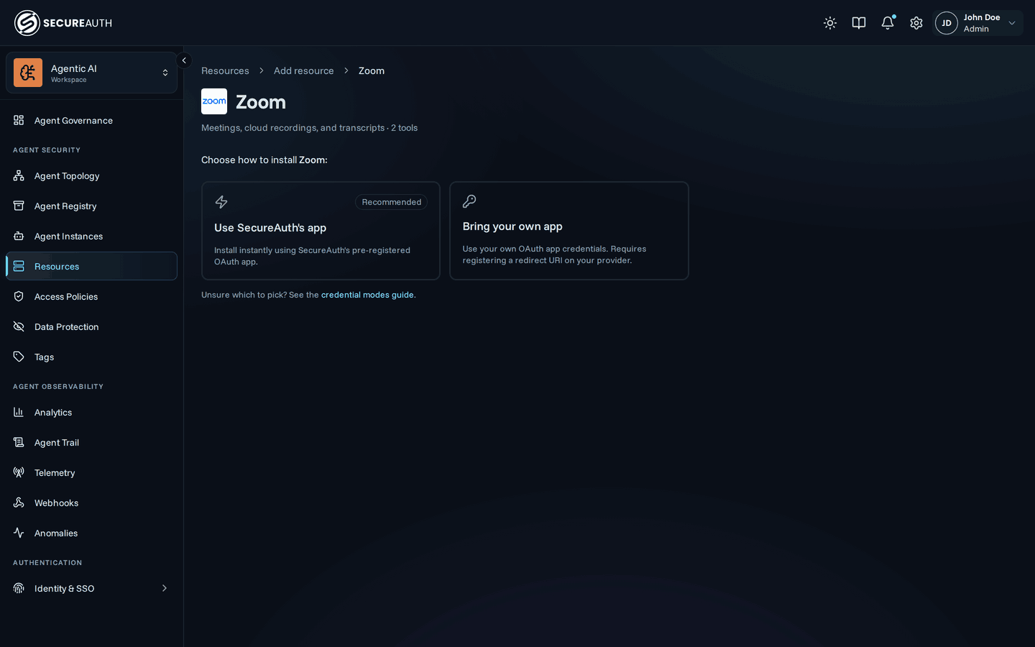Click the Anomalies activity pulse icon
1035x647 pixels.
click(x=19, y=533)
